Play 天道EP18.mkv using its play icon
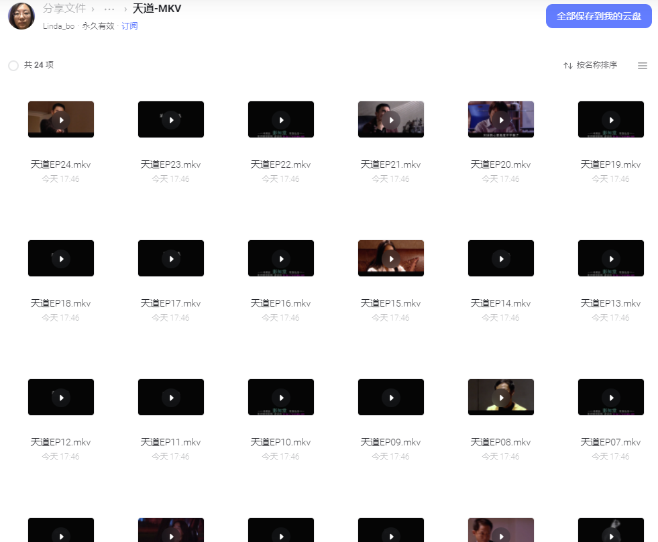Screen dimensions: 658x542 tap(61, 259)
